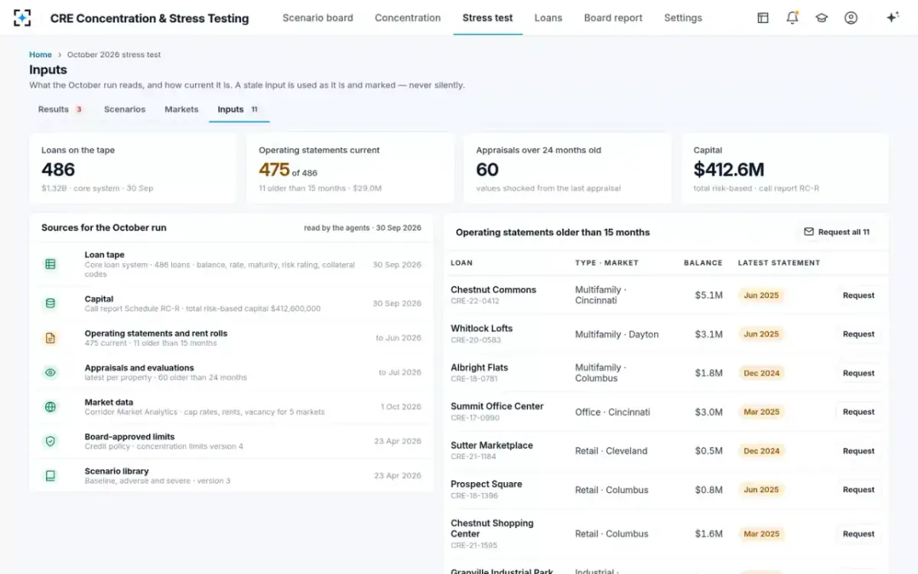This screenshot has height=574, width=918.
Task: Click the Board-approved limits shield icon
Action: coord(50,442)
